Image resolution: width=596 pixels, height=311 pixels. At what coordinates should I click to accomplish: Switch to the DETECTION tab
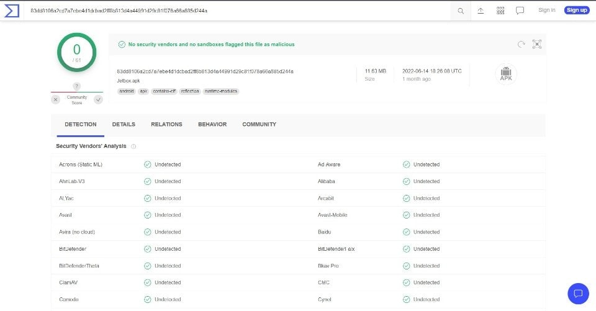tap(81, 124)
